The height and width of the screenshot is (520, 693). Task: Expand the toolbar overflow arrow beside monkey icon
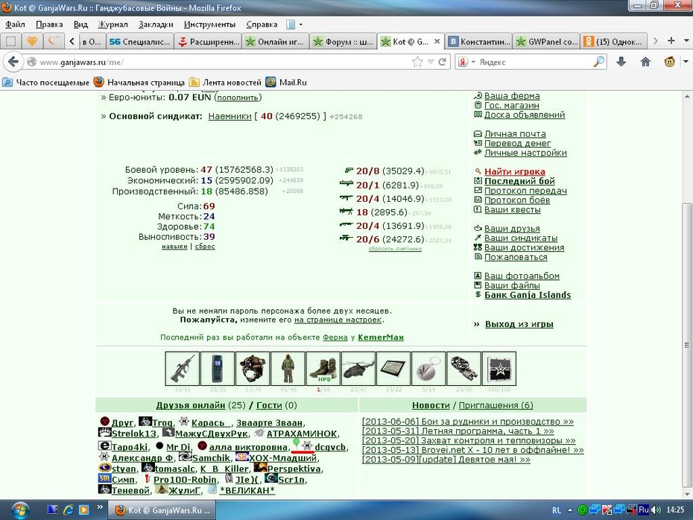[686, 62]
